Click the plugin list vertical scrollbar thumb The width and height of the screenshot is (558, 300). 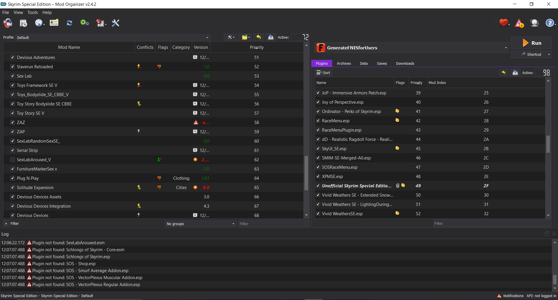click(x=548, y=144)
